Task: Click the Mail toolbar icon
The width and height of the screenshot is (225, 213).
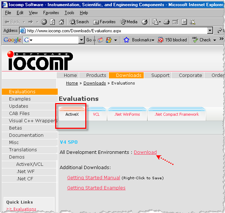Action: pos(155,22)
